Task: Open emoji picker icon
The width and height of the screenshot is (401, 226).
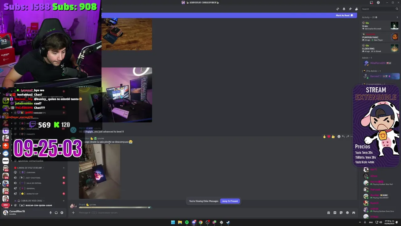Action: [x=347, y=213]
